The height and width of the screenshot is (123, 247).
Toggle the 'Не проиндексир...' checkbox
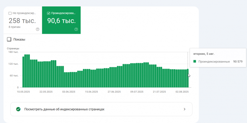pos(10,13)
